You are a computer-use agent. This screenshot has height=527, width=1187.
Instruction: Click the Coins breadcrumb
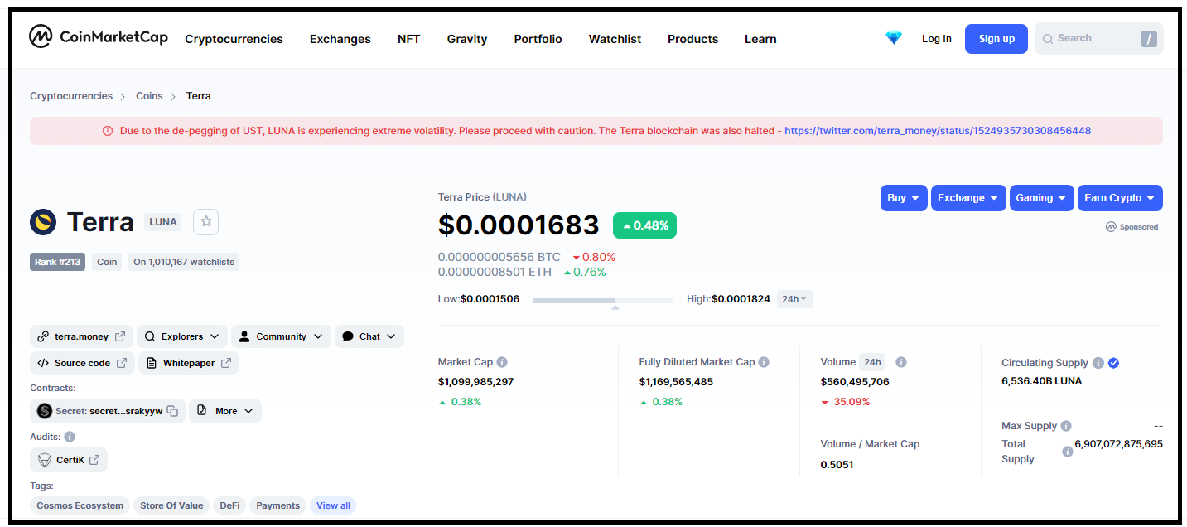pos(149,96)
